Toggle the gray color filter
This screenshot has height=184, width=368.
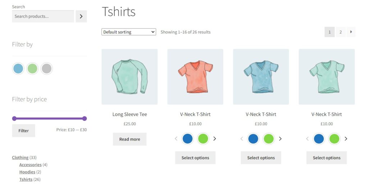pos(46,68)
